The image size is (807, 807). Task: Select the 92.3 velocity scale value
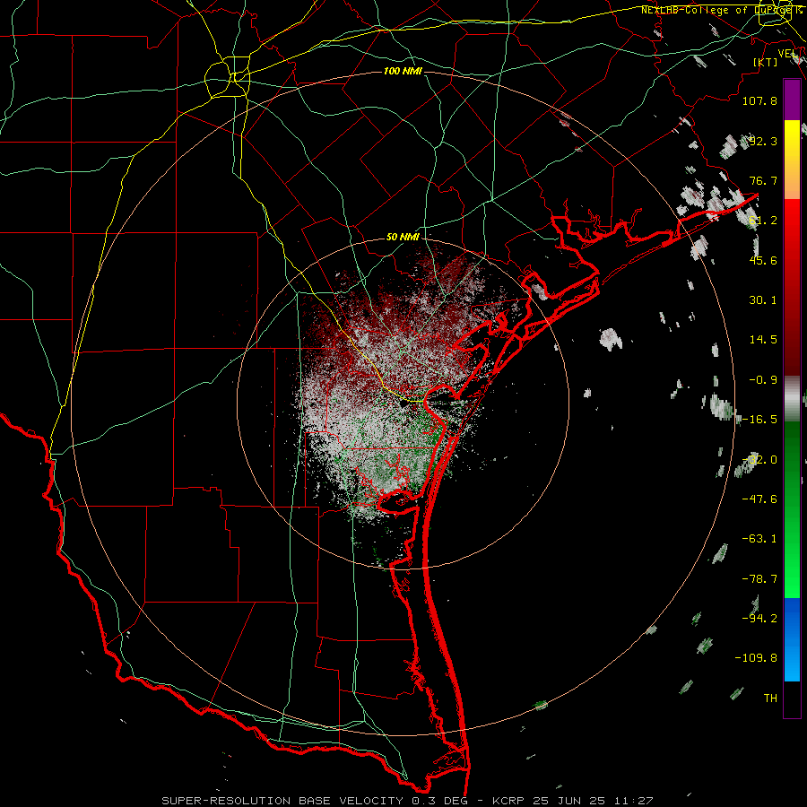coord(763,141)
